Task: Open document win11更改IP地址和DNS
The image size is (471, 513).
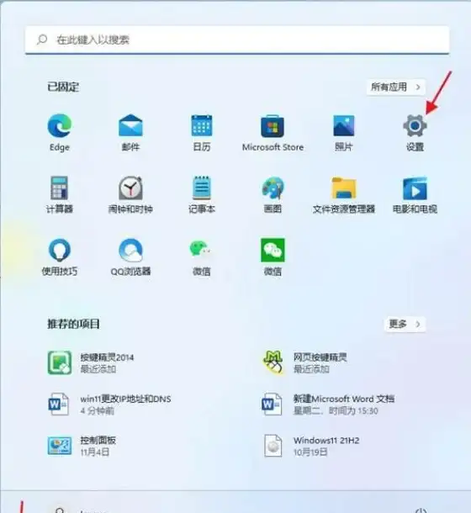Action: tap(109, 405)
